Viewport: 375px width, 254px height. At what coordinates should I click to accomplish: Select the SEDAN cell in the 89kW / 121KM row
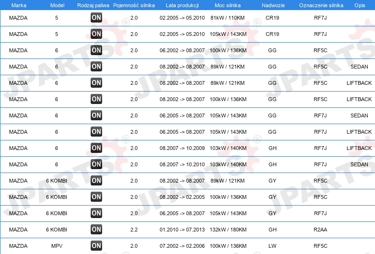point(359,67)
